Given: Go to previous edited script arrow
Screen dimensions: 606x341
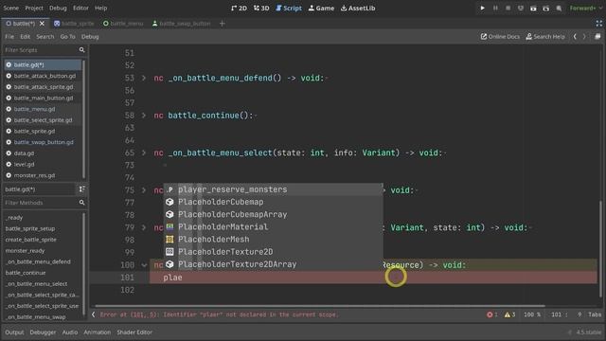Looking at the screenshot, I should [575, 37].
